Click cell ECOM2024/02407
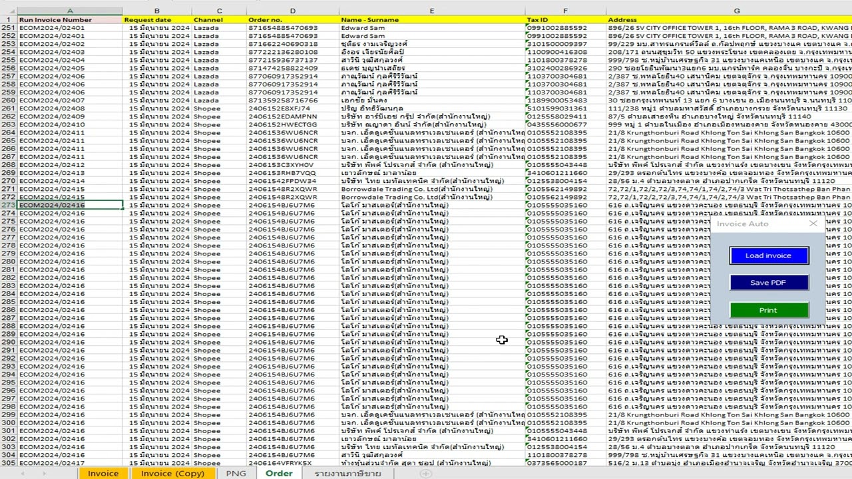This screenshot has width=852, height=479. click(x=70, y=100)
